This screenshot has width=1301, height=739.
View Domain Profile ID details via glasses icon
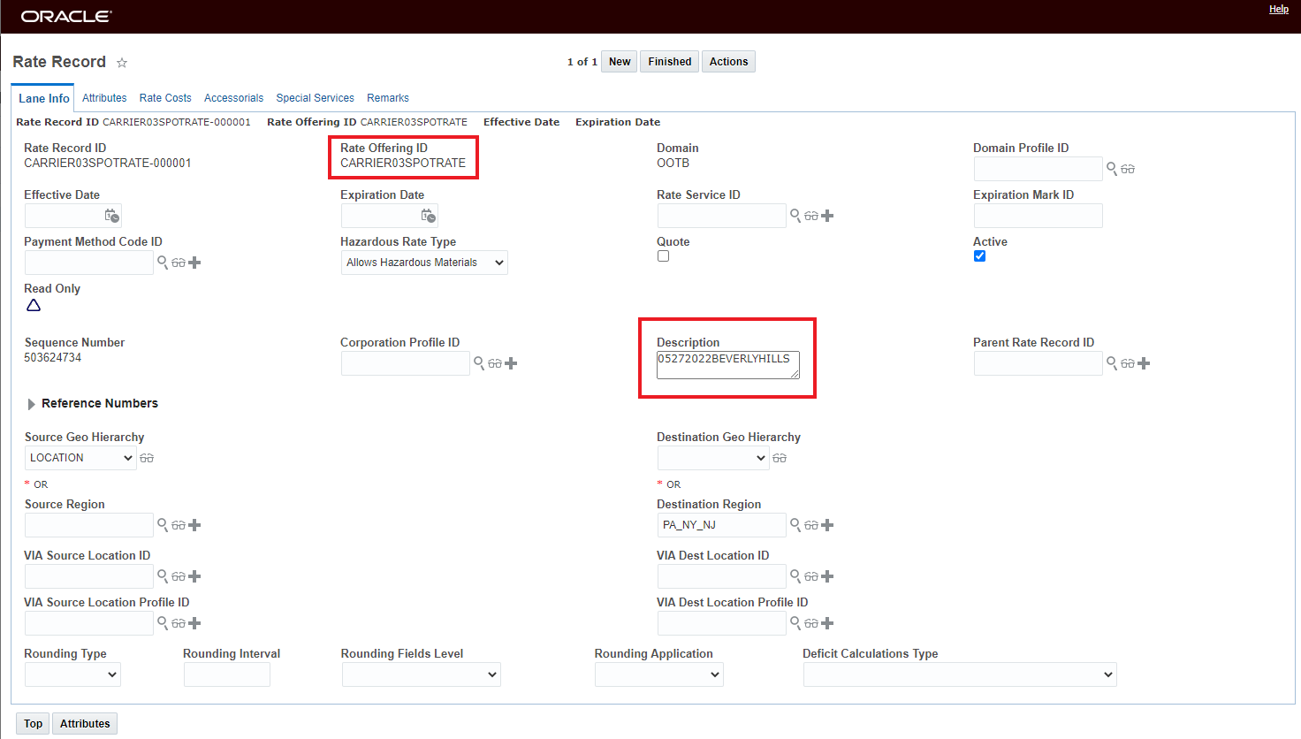(1128, 169)
